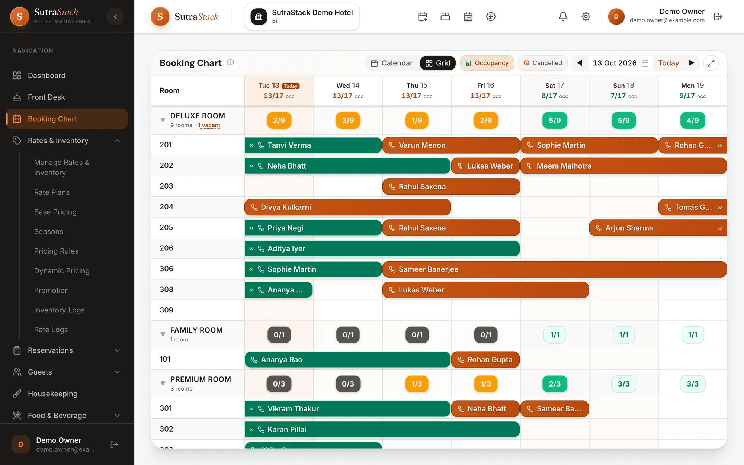
Task: Click the SutraStack logo in sidebar
Action: pos(20,16)
